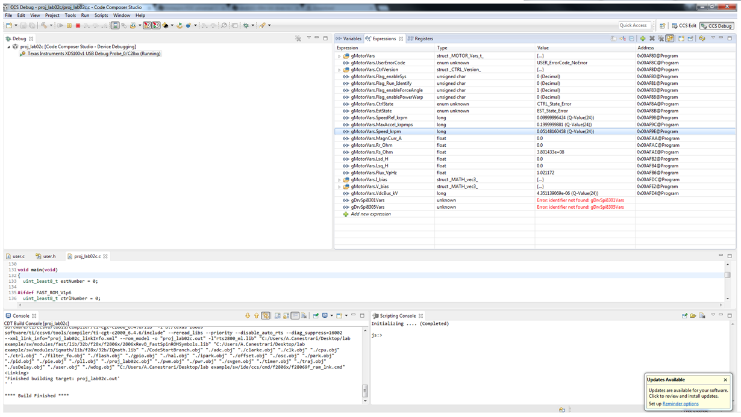741x417 pixels.
Task: Click the Expressions refresh icon
Action: point(702,39)
